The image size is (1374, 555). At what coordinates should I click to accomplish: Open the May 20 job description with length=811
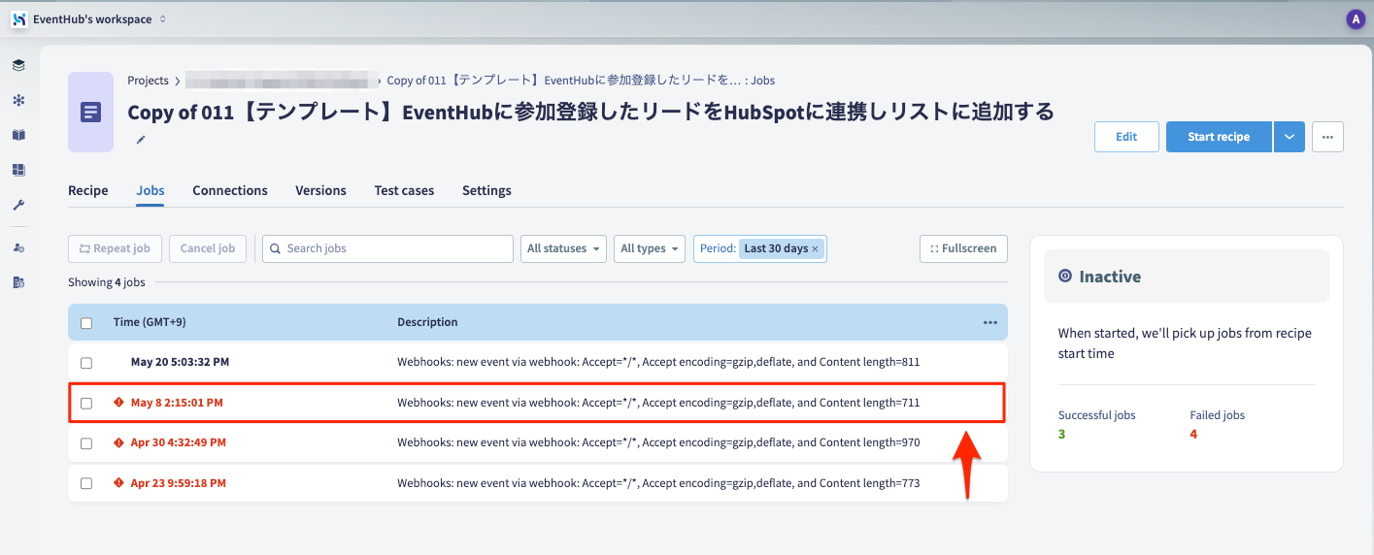tap(658, 362)
